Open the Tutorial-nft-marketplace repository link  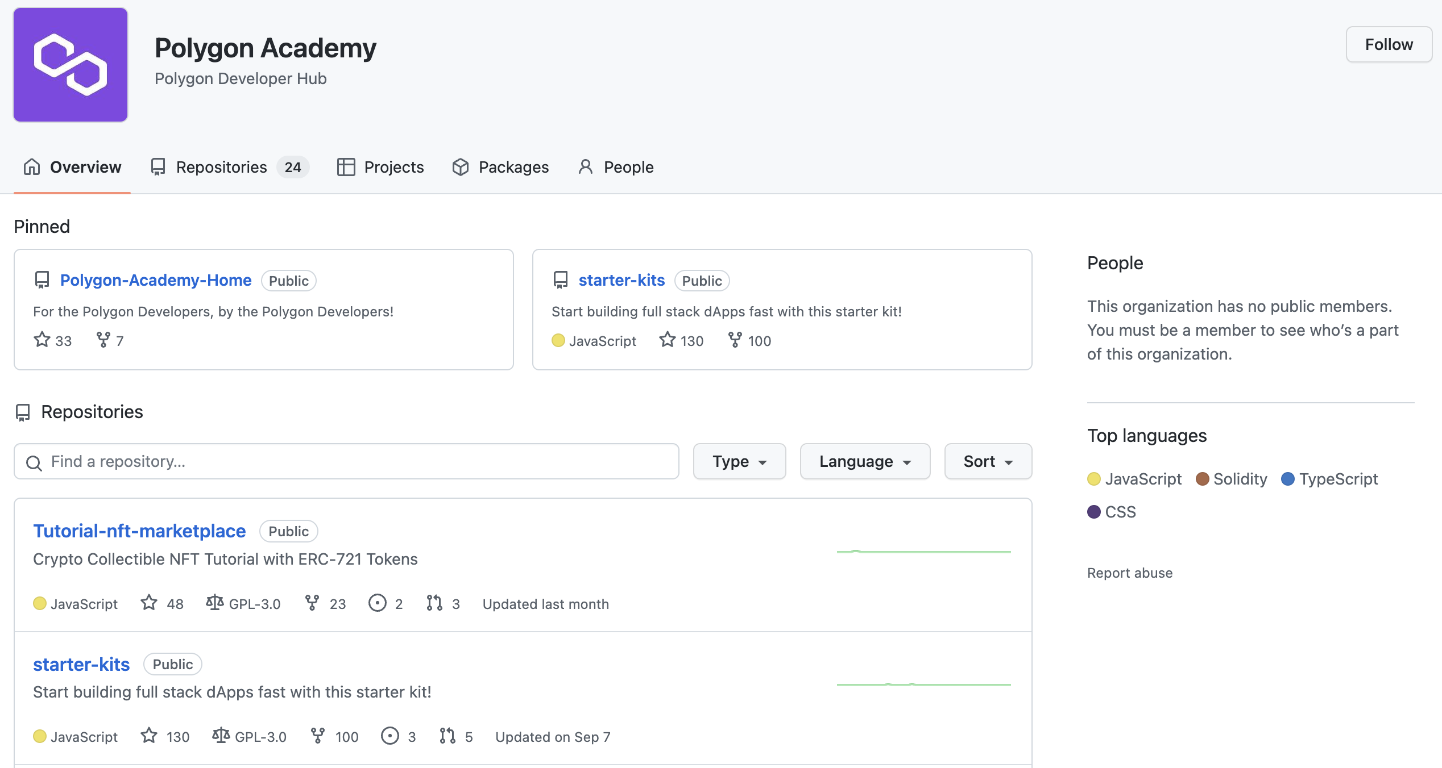tap(139, 531)
